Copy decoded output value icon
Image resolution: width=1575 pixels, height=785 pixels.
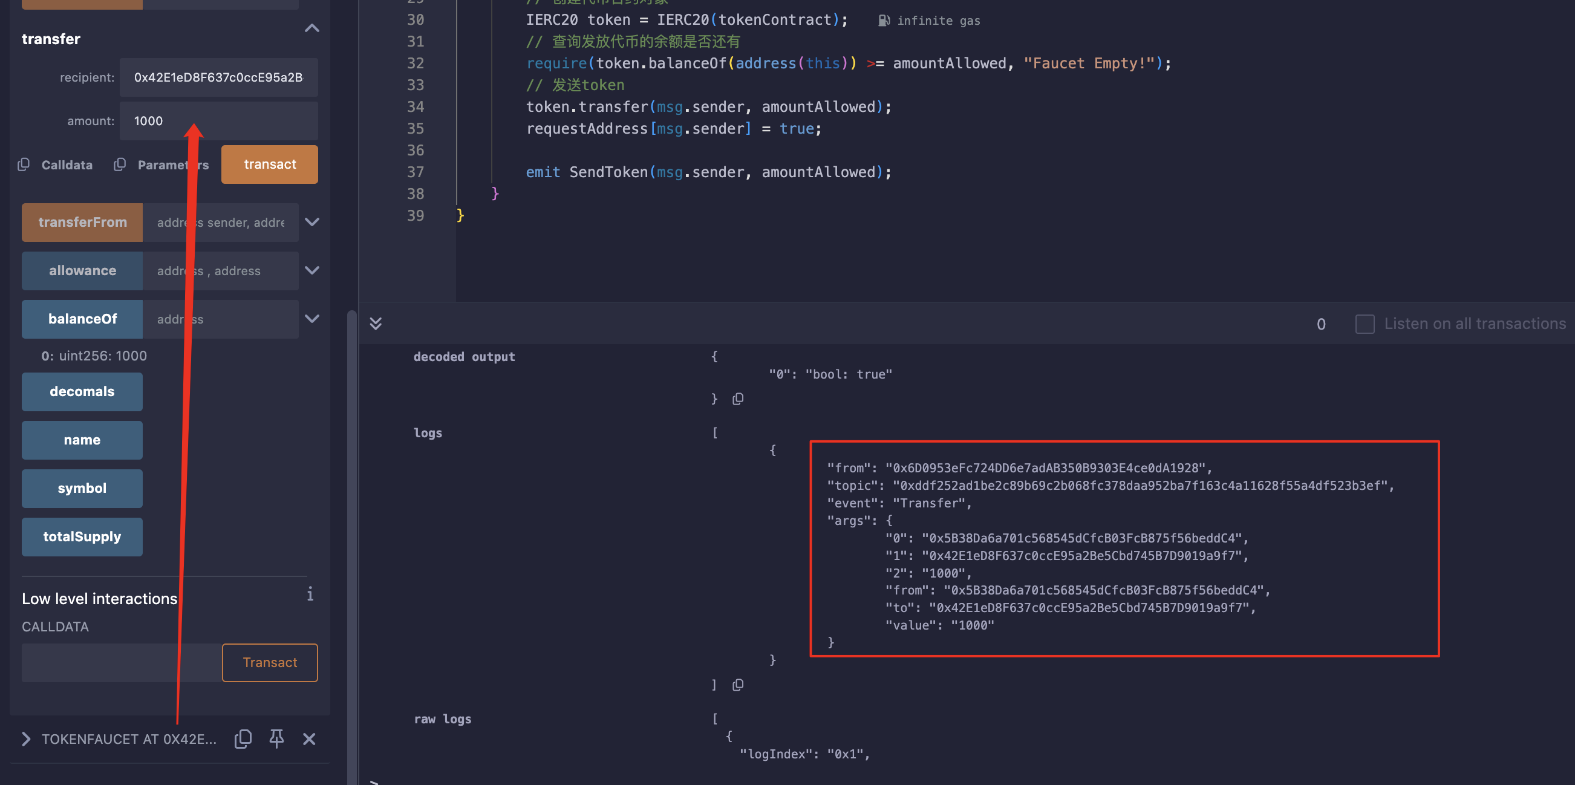pos(738,399)
